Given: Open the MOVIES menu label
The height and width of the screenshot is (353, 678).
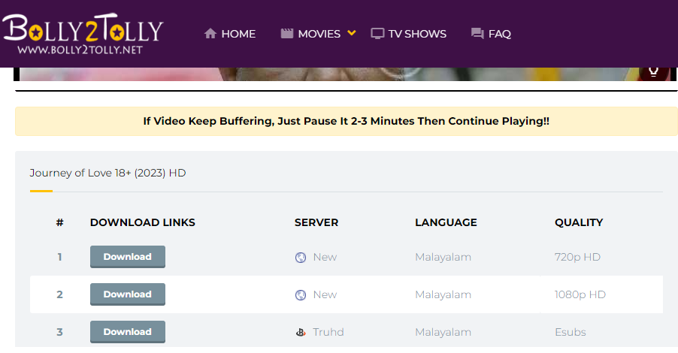Looking at the screenshot, I should click(x=319, y=34).
